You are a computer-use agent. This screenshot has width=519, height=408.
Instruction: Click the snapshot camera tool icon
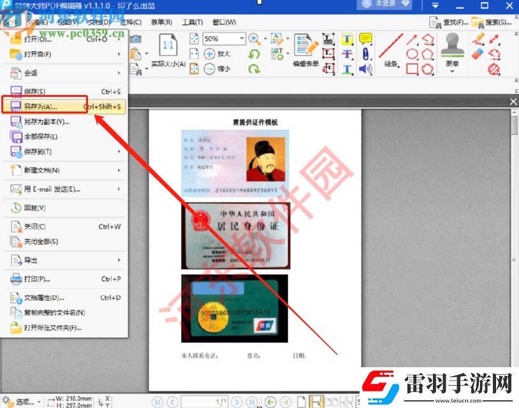[x=135, y=39]
